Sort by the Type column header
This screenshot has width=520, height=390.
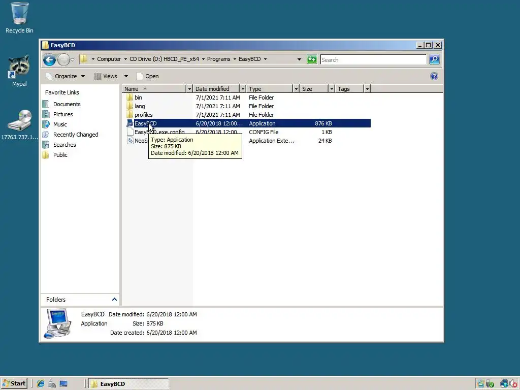(270, 89)
